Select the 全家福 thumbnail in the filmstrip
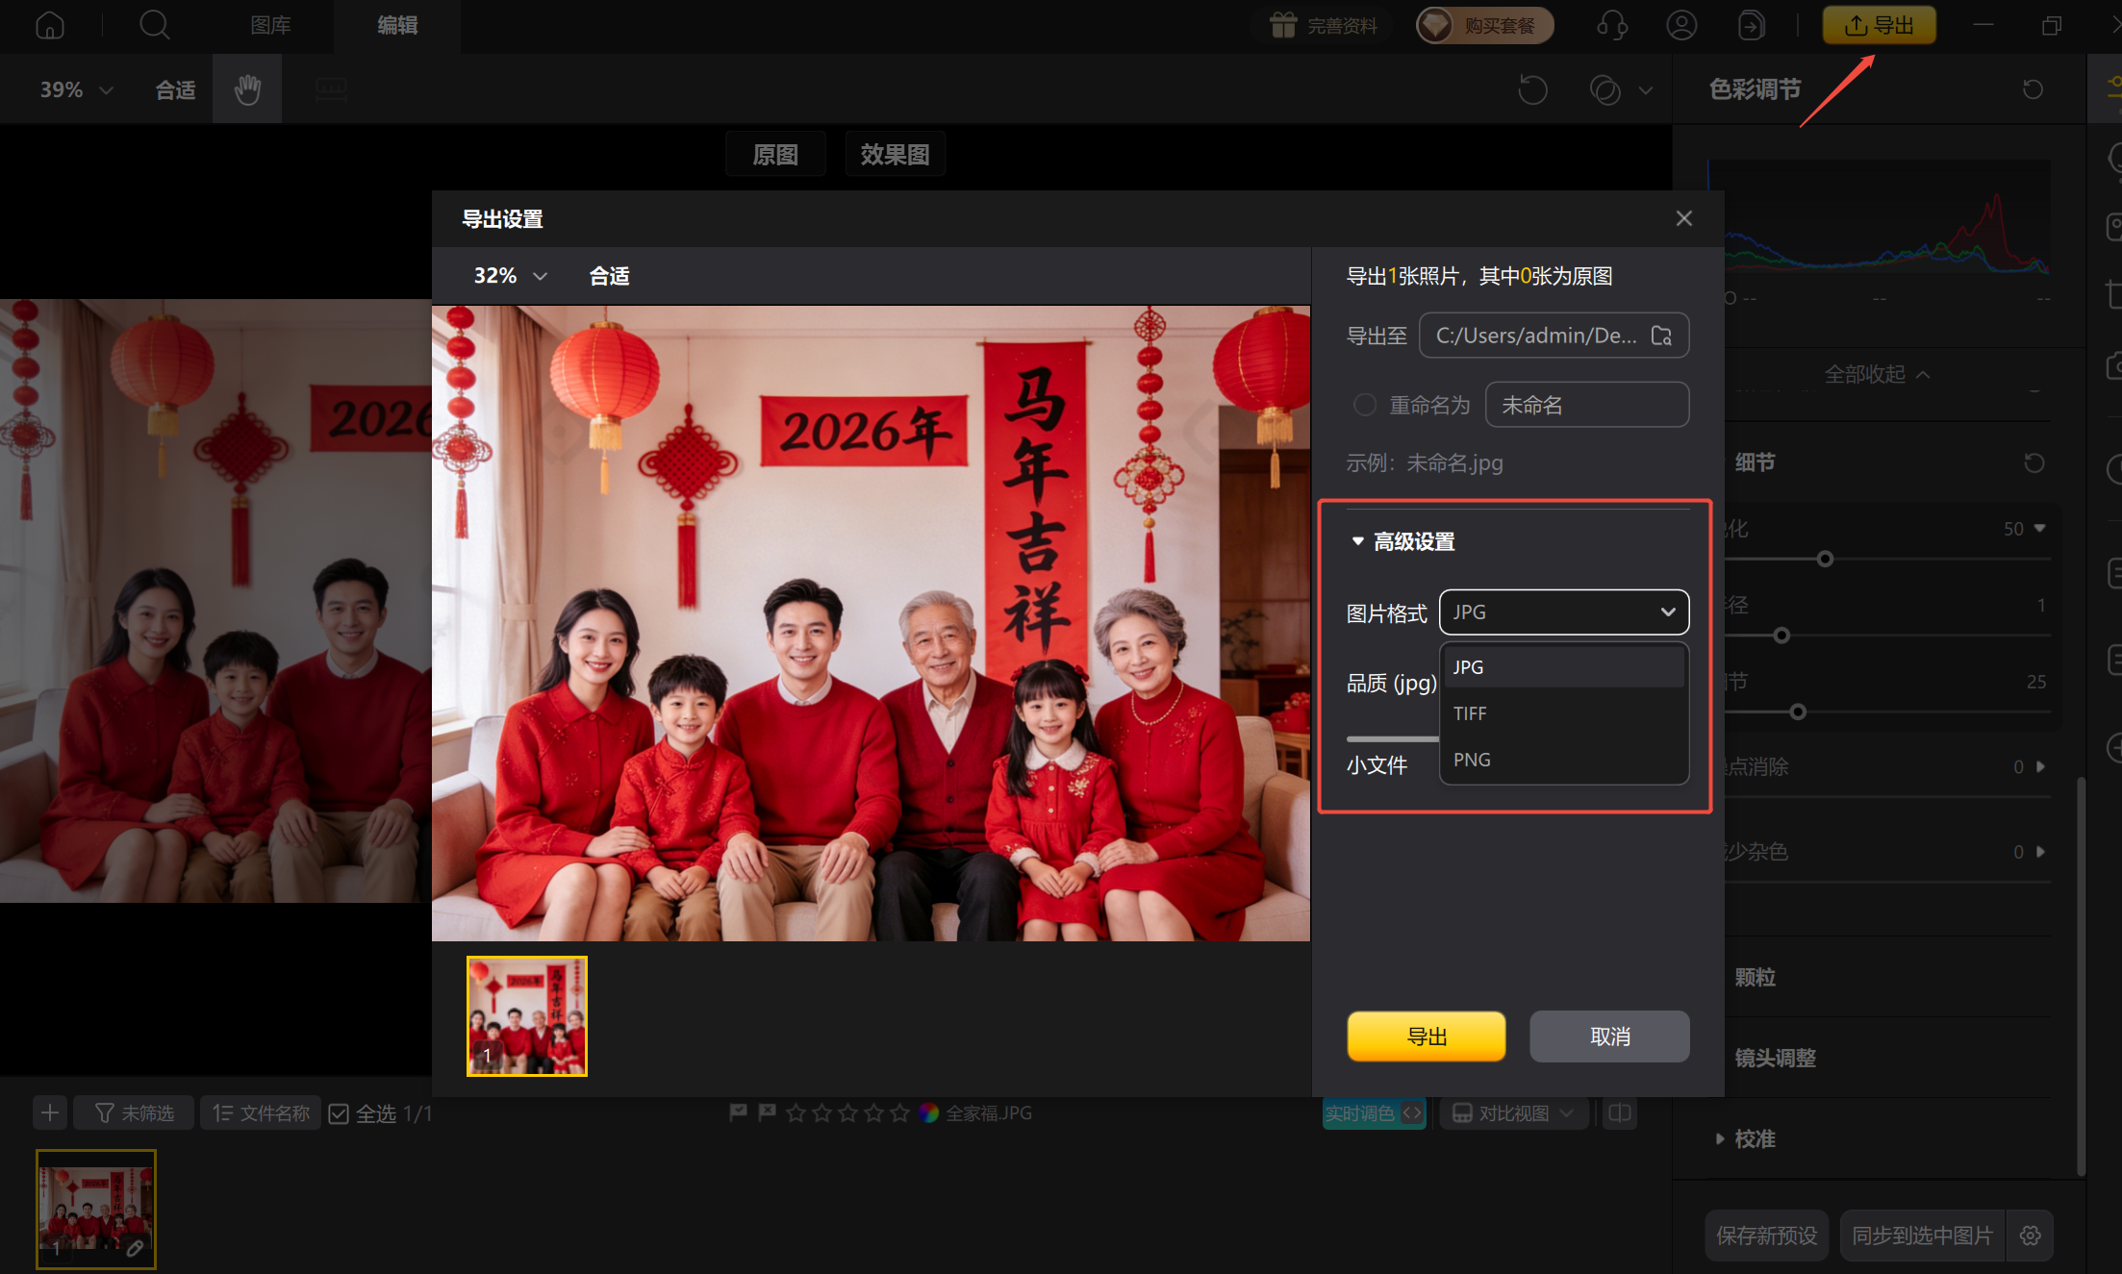 click(95, 1210)
